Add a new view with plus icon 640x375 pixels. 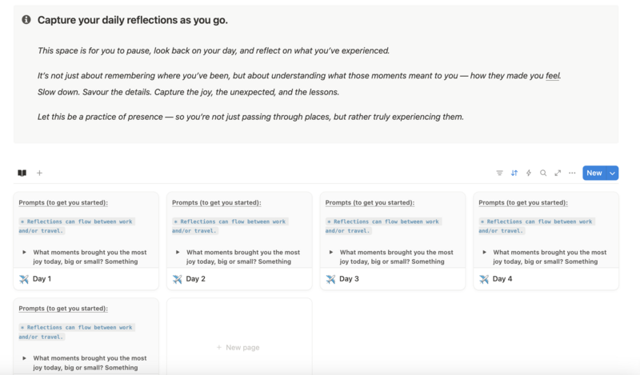coord(39,173)
